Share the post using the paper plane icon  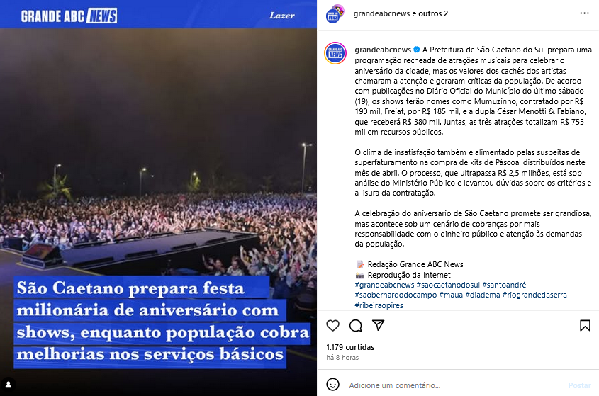(379, 325)
